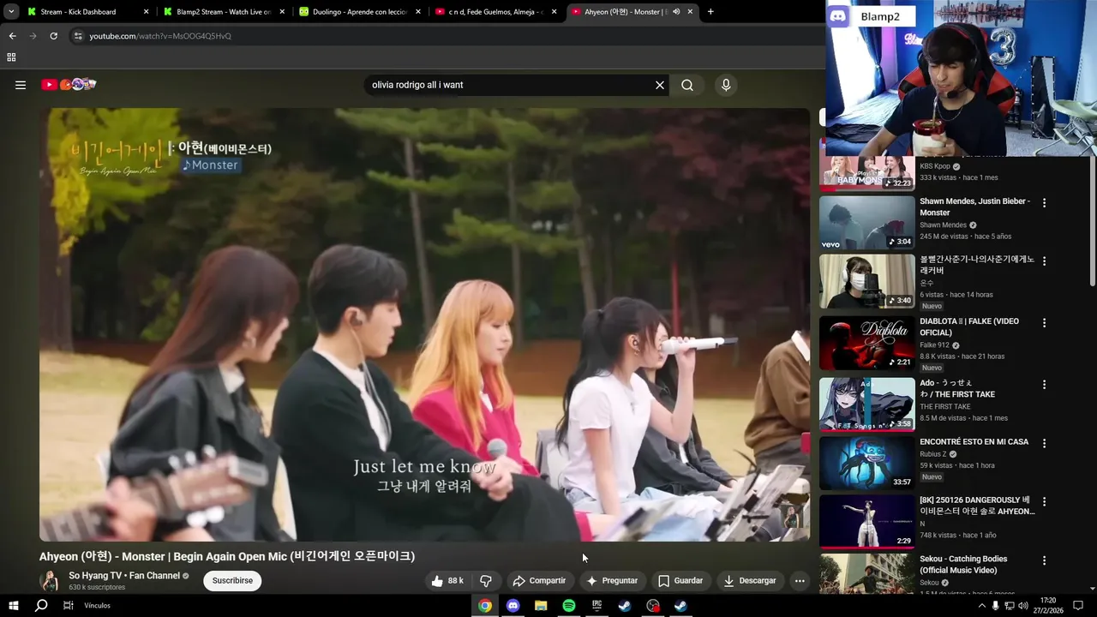This screenshot has height=617, width=1097.
Task: Open the Ado THE FIRST TAKE thumbnail
Action: (866, 404)
